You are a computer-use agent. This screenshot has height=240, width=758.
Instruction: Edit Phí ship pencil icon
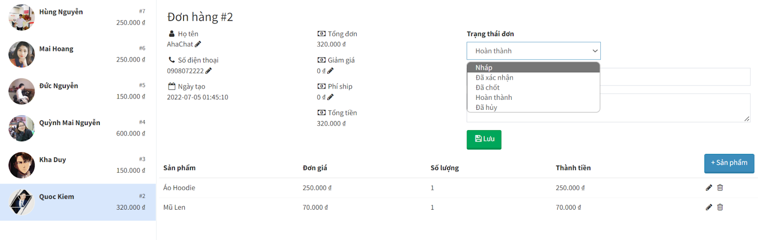click(x=330, y=97)
